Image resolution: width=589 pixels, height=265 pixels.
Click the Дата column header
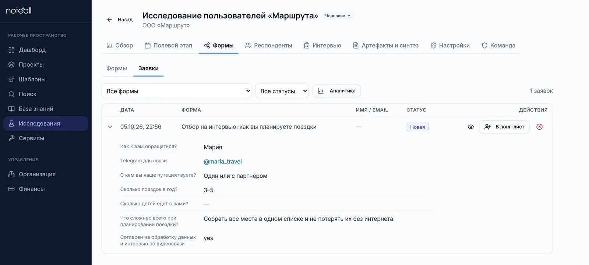click(x=127, y=110)
